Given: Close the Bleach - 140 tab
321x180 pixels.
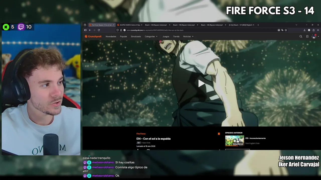Looking at the screenshot, I should (x=225, y=25).
